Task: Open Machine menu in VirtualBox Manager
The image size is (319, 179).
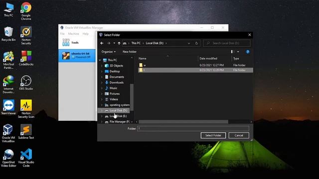Action: (73, 34)
